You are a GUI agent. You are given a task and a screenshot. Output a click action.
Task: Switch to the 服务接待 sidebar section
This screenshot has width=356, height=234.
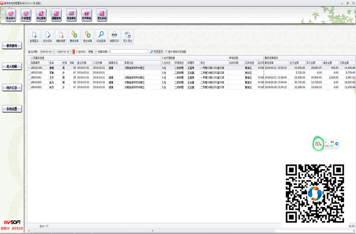pyautogui.click(x=12, y=46)
